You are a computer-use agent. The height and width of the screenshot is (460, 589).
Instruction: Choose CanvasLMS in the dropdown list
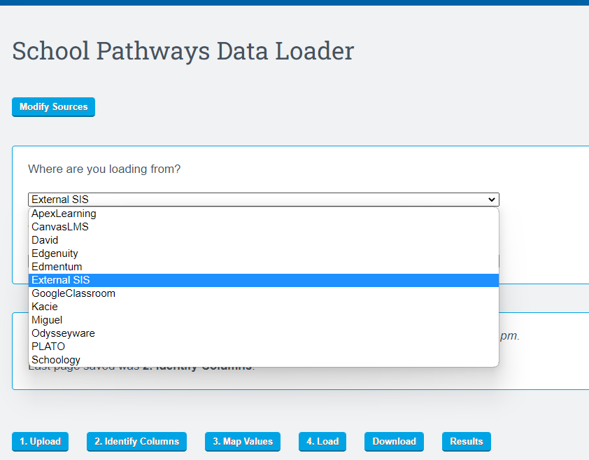(60, 227)
